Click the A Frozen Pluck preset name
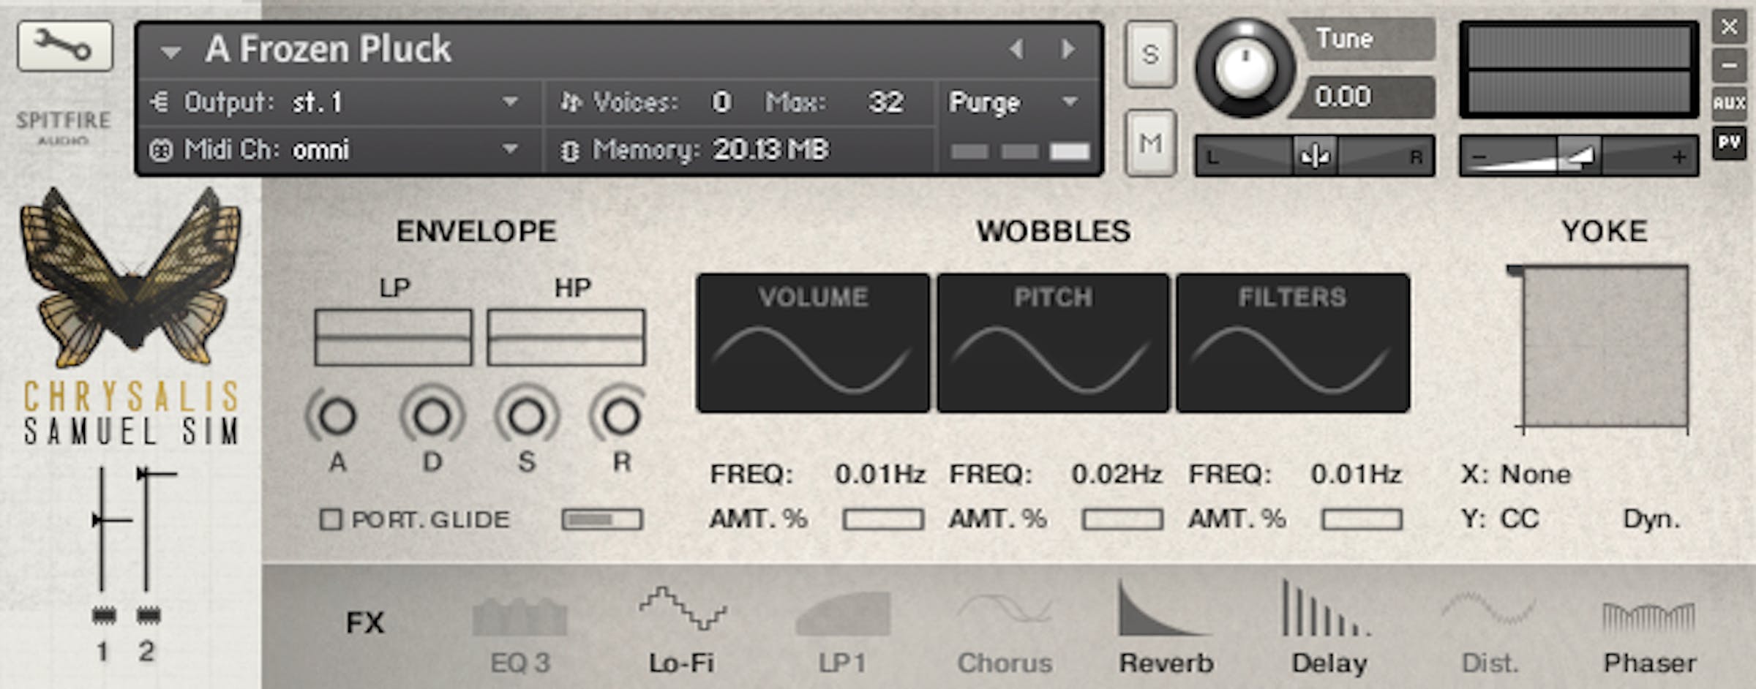 (328, 50)
